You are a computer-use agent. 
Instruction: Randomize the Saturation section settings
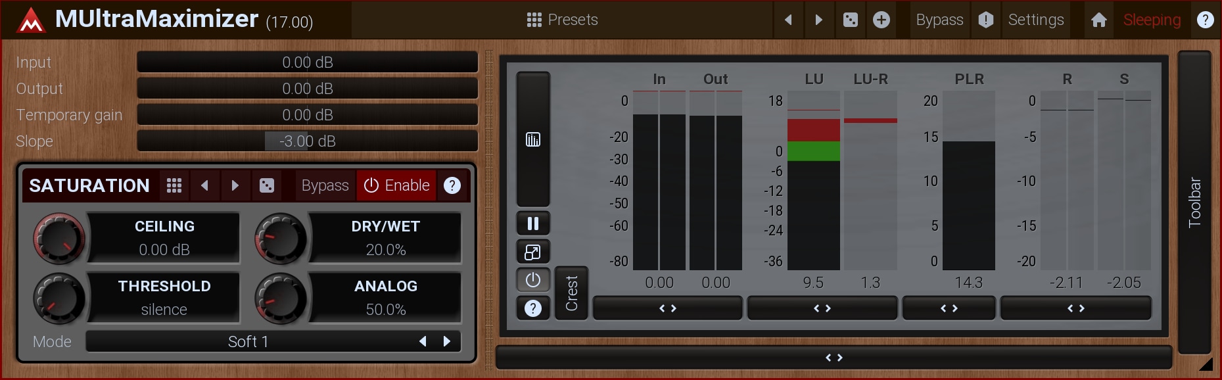pos(267,185)
